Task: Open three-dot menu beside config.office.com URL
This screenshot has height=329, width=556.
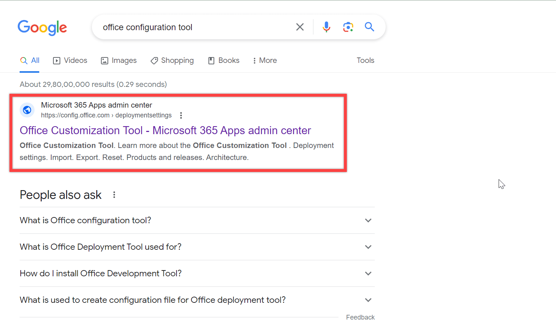Action: coord(181,115)
